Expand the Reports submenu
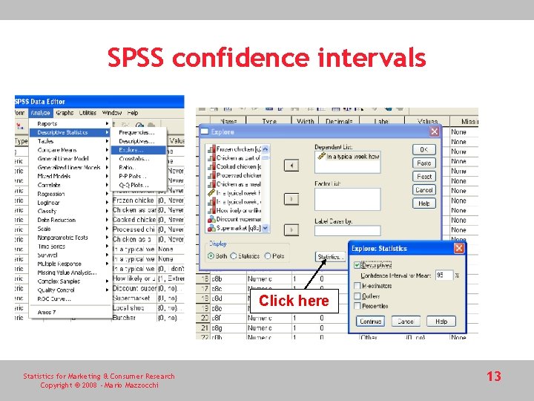The width and height of the screenshot is (534, 401). [70, 123]
